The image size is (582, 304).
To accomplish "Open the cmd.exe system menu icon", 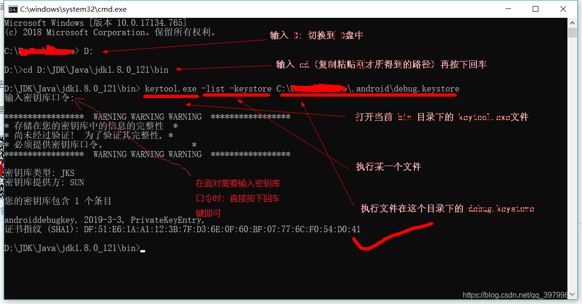I will [x=13, y=9].
